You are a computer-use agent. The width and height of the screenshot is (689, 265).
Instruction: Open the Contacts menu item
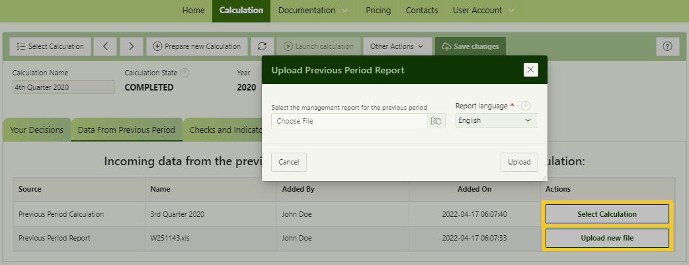[x=422, y=11]
